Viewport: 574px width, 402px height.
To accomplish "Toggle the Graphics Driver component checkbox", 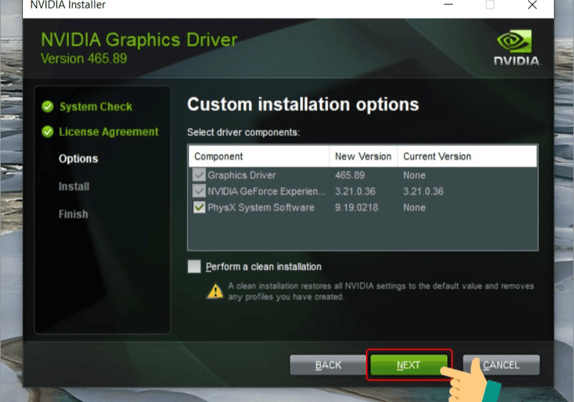I will (199, 175).
